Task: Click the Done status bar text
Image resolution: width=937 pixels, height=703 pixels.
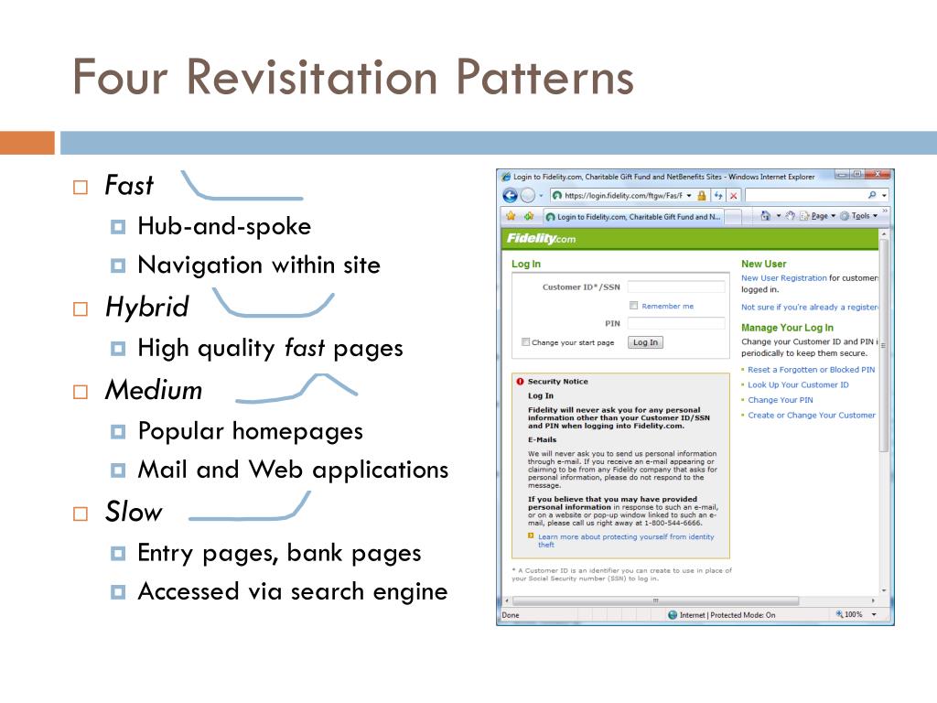Action: click(511, 614)
